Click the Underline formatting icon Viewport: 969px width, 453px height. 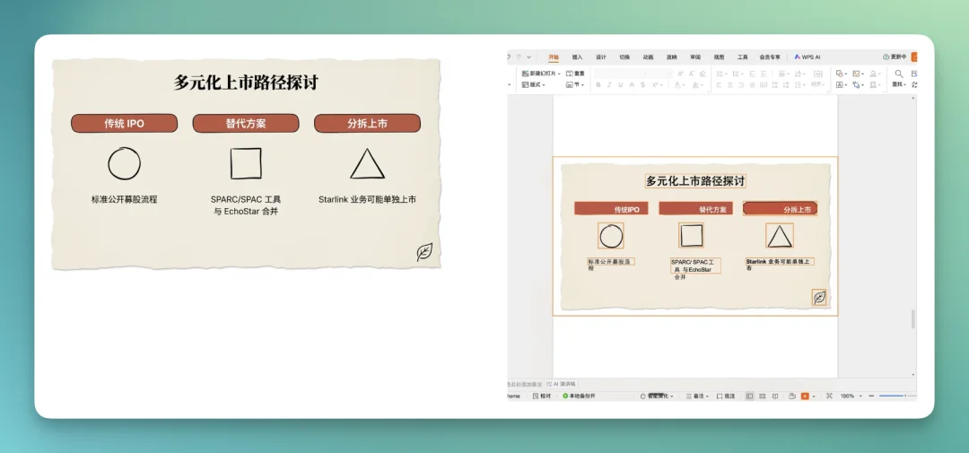621,84
